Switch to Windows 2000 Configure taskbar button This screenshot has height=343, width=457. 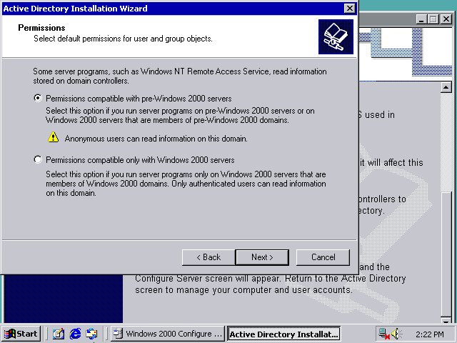[168, 334]
